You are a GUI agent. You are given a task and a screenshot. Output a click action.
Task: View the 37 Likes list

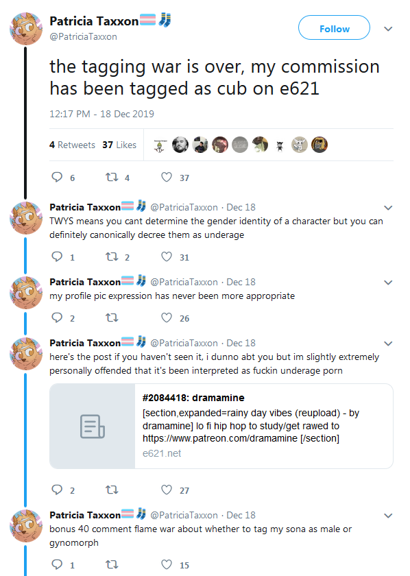click(119, 145)
